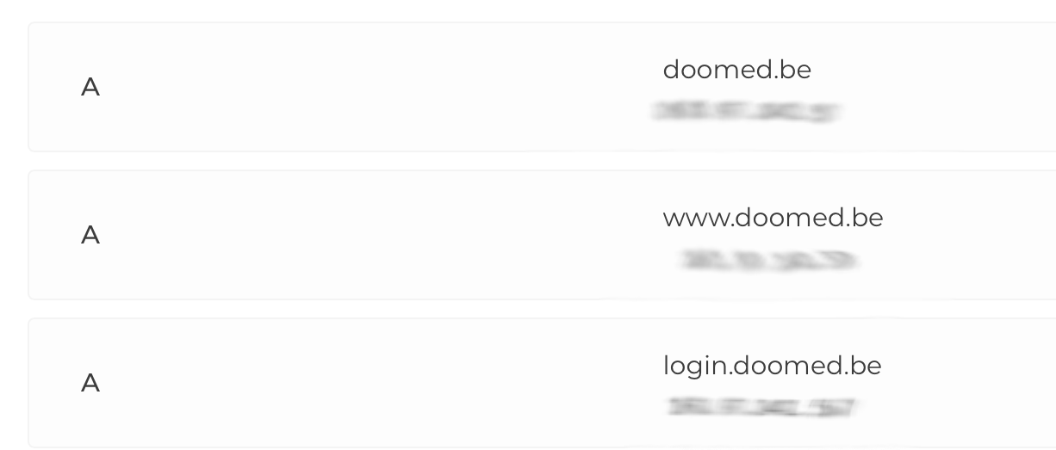Select the www.doomed.be A record row
This screenshot has width=1056, height=450.
[x=543, y=235]
